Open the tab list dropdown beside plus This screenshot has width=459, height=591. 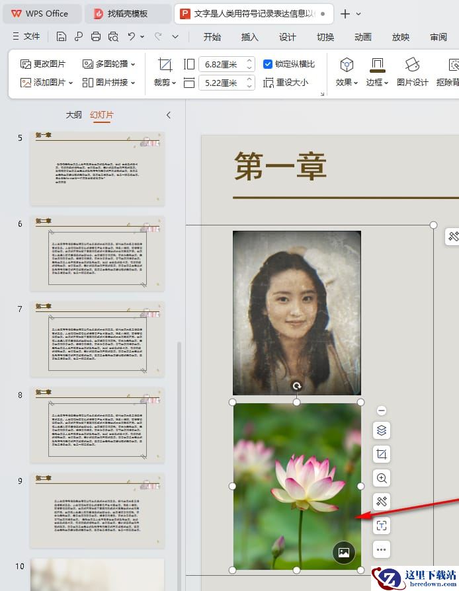point(358,14)
